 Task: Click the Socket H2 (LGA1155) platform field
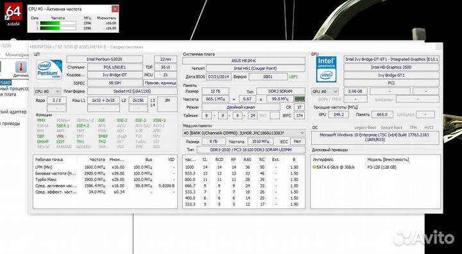pos(132,91)
